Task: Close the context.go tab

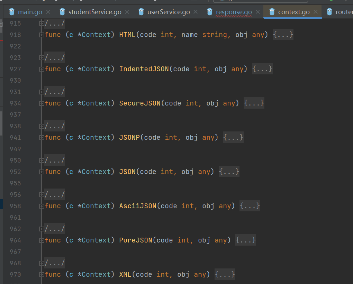Action: [316, 12]
